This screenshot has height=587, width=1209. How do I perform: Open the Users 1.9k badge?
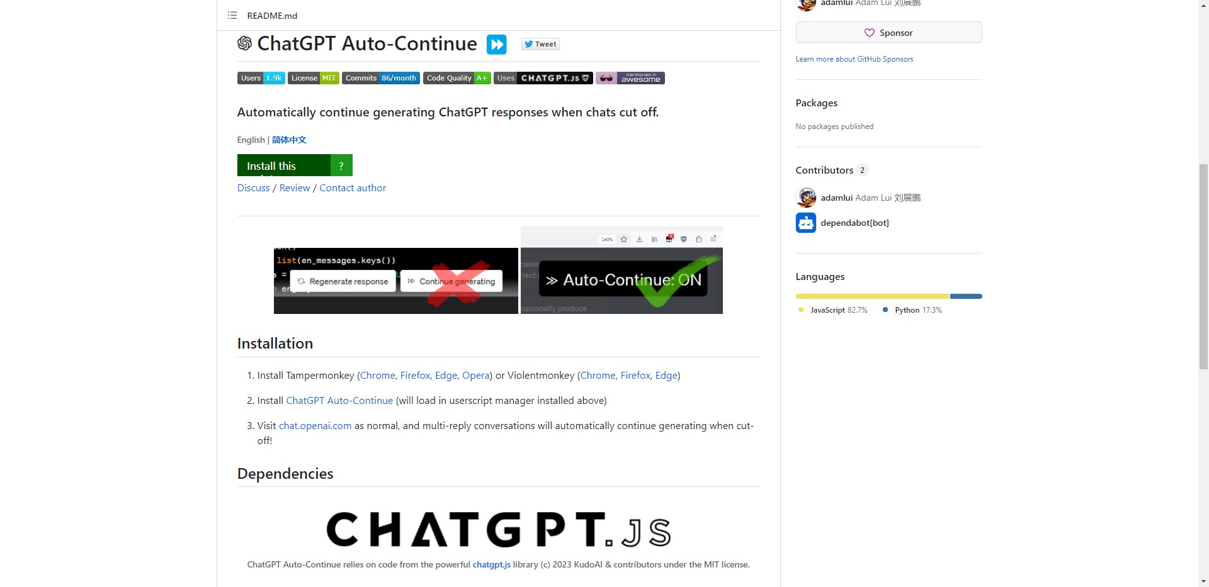(x=261, y=78)
